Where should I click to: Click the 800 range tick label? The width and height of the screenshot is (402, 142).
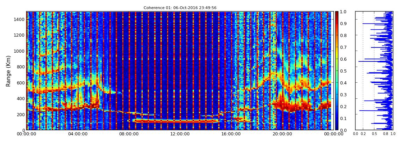20,67
